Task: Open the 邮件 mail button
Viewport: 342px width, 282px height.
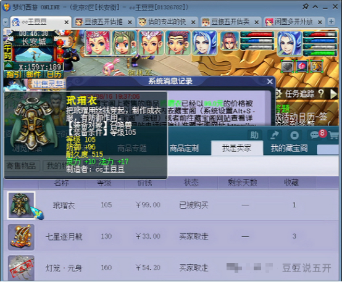Action: (33, 75)
